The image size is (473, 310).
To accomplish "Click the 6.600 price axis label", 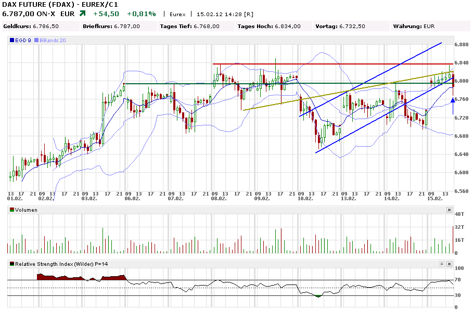I will coord(462,173).
